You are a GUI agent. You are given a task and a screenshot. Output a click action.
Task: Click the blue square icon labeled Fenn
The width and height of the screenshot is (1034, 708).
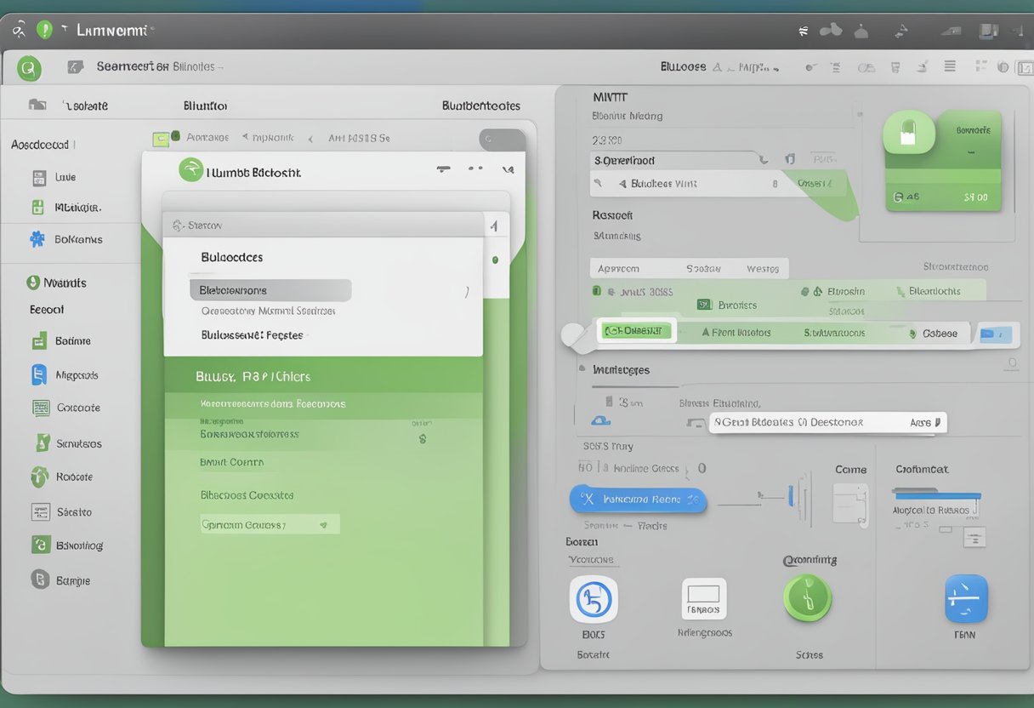coord(966,600)
